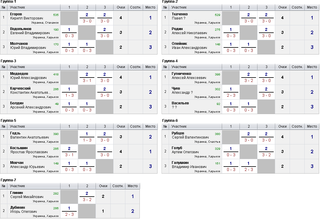
Task: Click Дубинин Игорь Олегович name
Action: [24, 209]
